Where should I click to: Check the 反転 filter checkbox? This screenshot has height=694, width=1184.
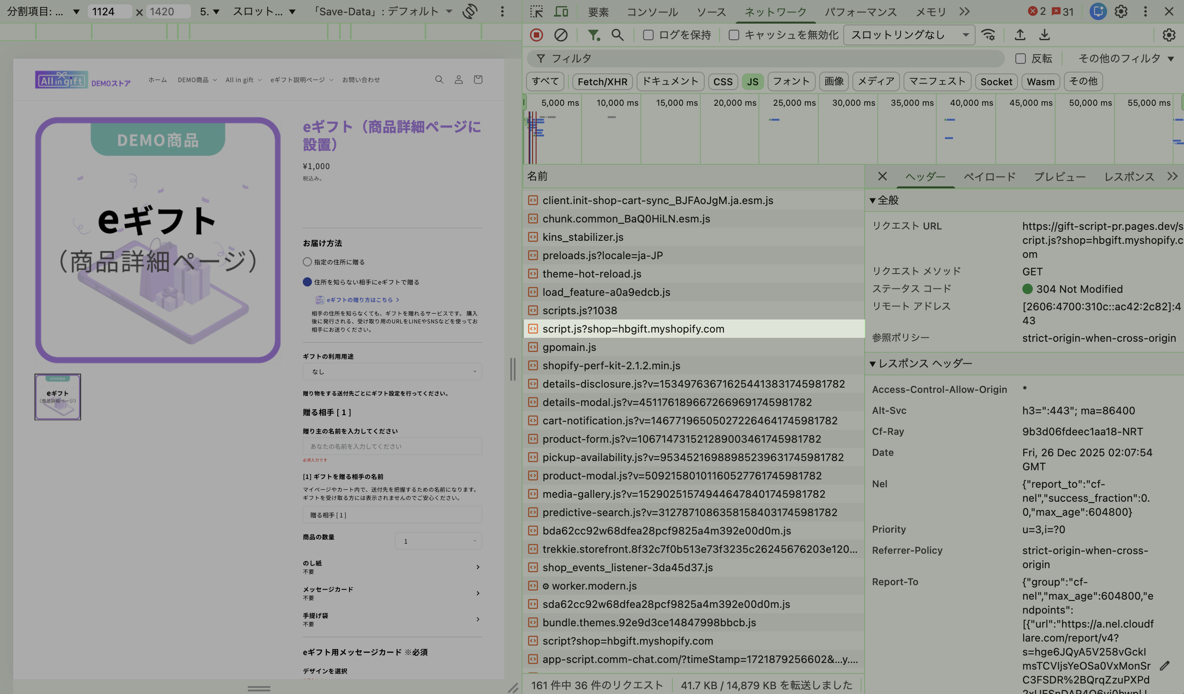click(1020, 58)
